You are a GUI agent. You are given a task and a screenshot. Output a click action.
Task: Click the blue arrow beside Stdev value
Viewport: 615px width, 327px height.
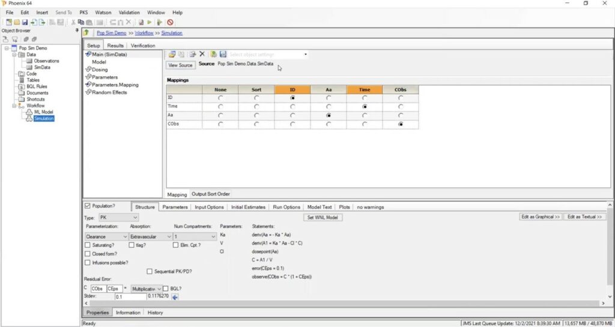(x=175, y=297)
